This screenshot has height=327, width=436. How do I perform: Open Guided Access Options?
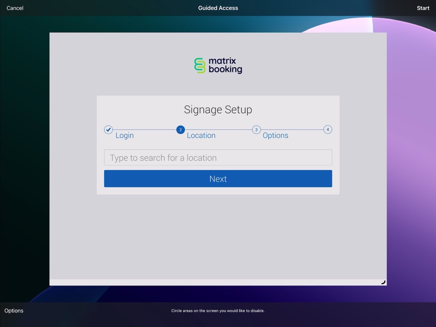[x=14, y=311]
